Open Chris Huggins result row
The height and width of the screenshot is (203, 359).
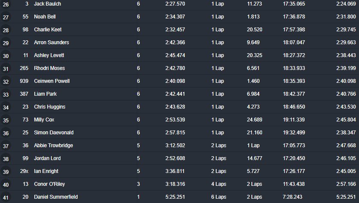point(179,107)
